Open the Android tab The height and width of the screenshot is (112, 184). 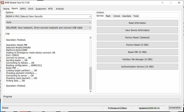[x=60, y=9]
